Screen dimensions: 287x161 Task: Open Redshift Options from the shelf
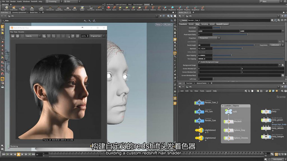[x=114, y=8]
